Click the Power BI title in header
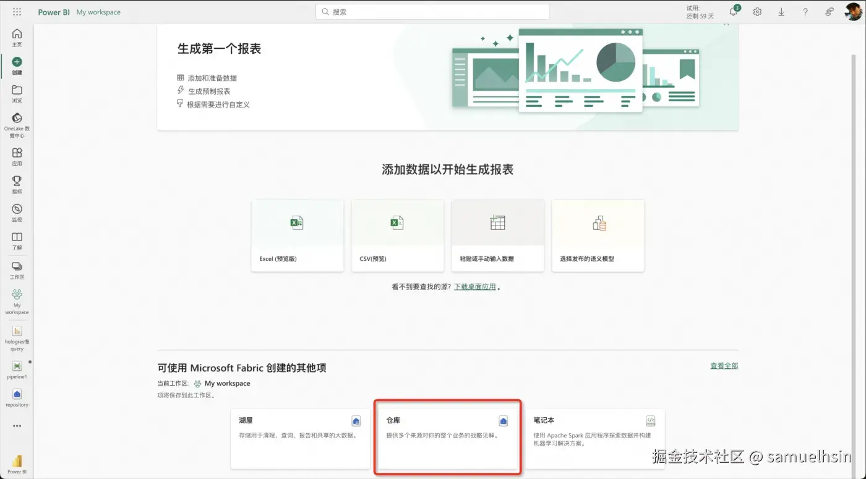 pyautogui.click(x=54, y=12)
